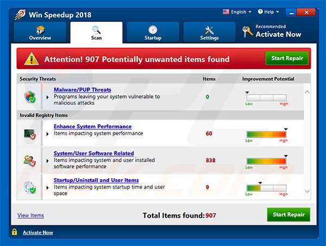Click Start Repair in the red banner
Viewport: 326px width, 246px height.
[287, 59]
